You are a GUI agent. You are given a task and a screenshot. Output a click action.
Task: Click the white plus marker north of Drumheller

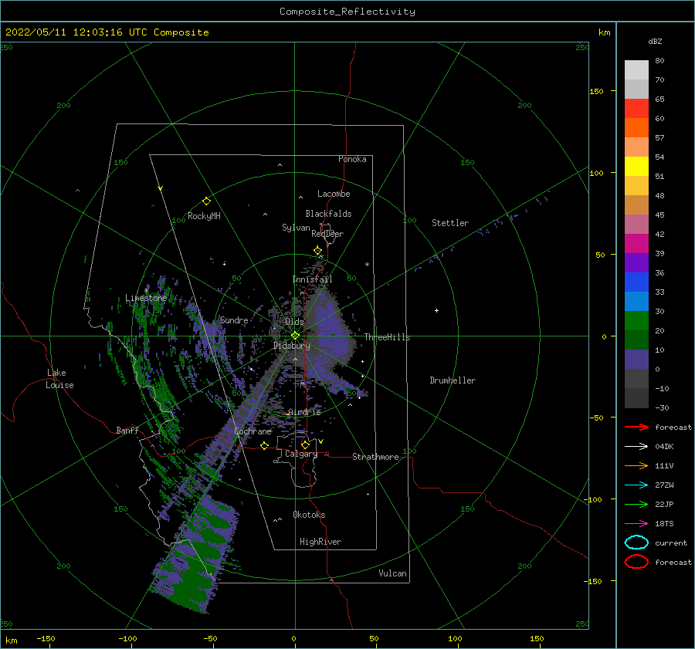coord(436,310)
